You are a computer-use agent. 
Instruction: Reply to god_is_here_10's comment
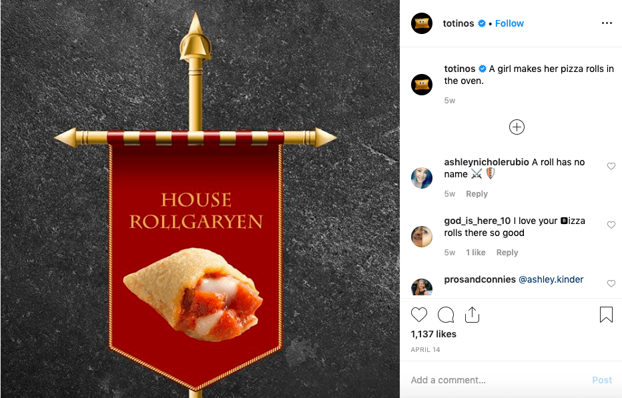[x=507, y=253]
